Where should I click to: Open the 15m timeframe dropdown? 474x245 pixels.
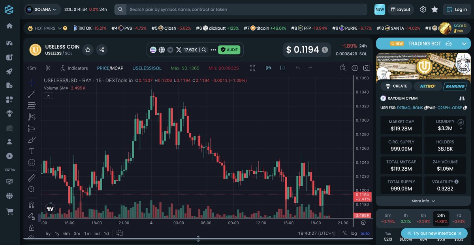(x=31, y=68)
